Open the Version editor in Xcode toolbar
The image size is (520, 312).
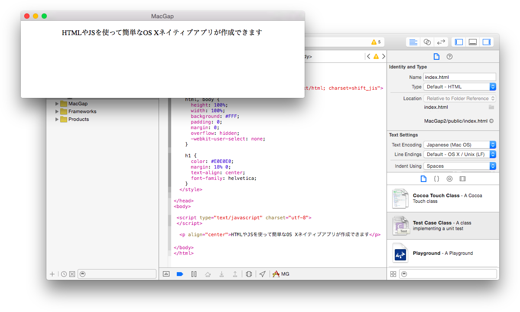pyautogui.click(x=441, y=42)
